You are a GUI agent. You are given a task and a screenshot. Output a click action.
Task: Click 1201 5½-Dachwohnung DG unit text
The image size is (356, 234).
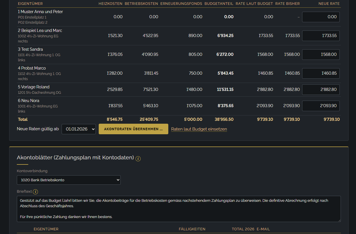(x=39, y=93)
